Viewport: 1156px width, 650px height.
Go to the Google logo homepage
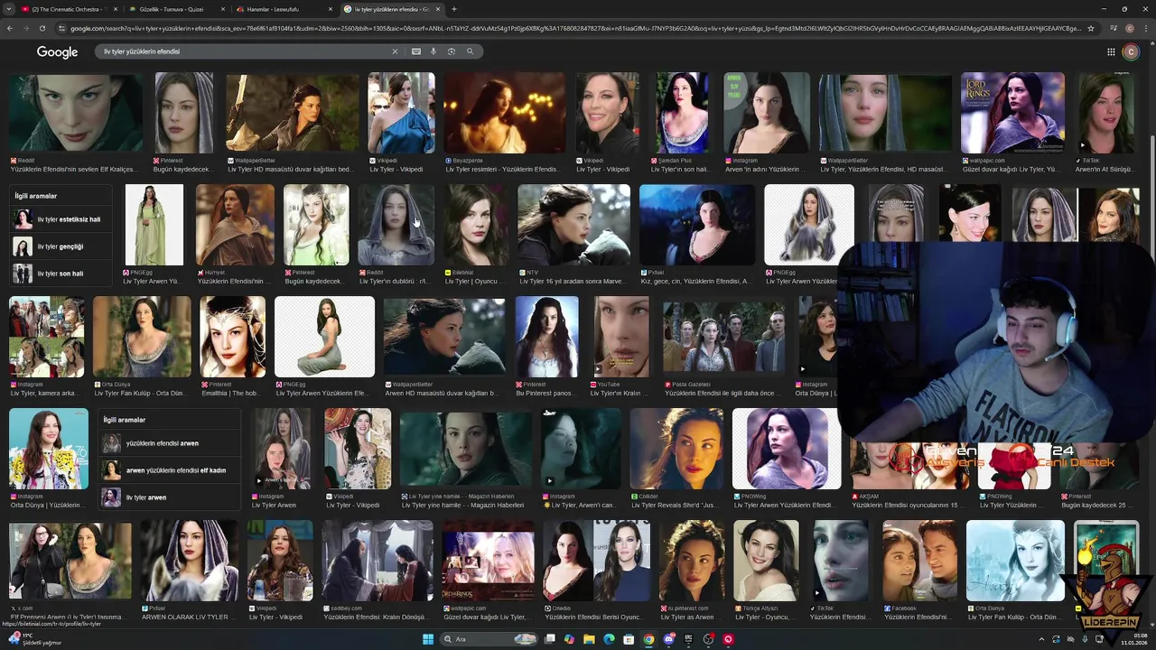(57, 51)
